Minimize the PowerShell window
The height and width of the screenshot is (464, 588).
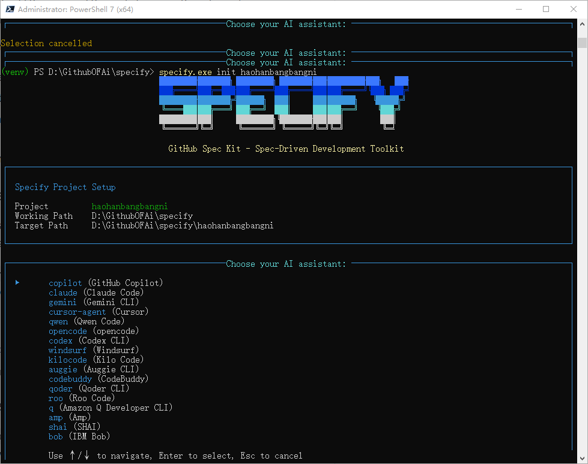(519, 10)
